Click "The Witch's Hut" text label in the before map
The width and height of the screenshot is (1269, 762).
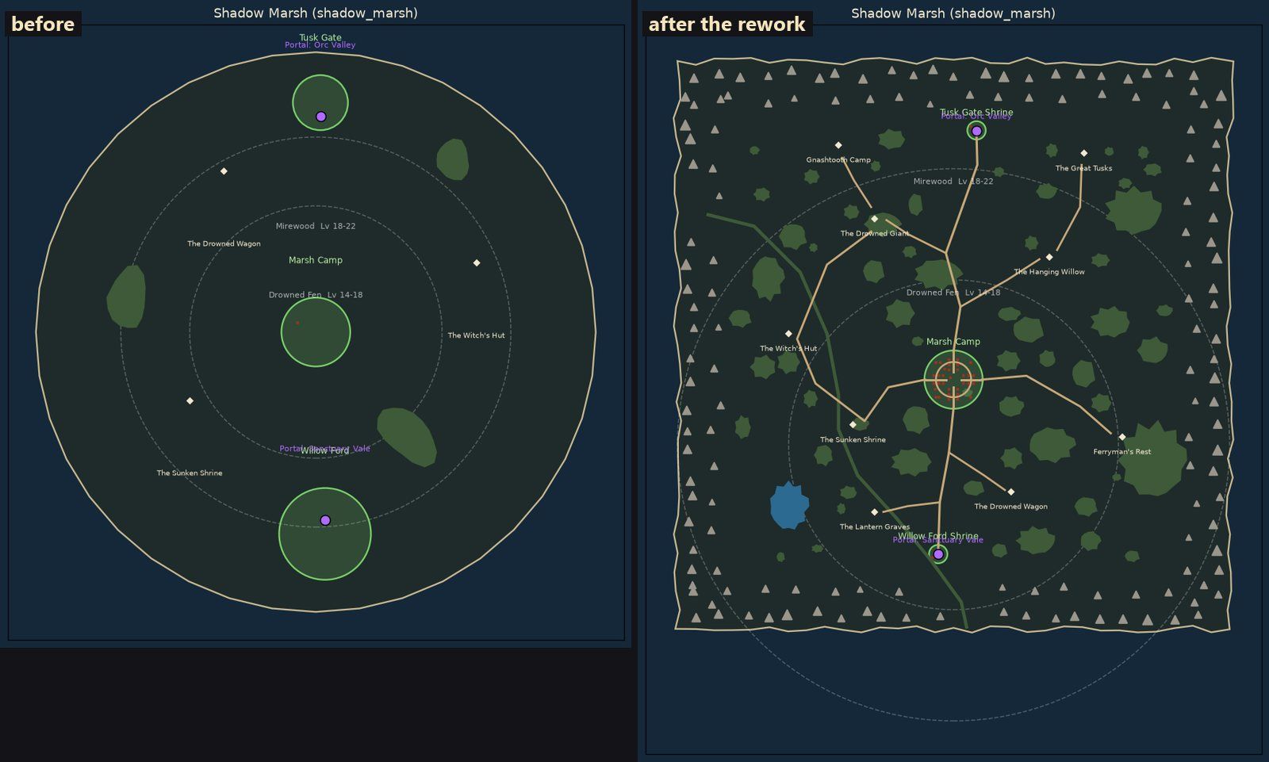477,335
